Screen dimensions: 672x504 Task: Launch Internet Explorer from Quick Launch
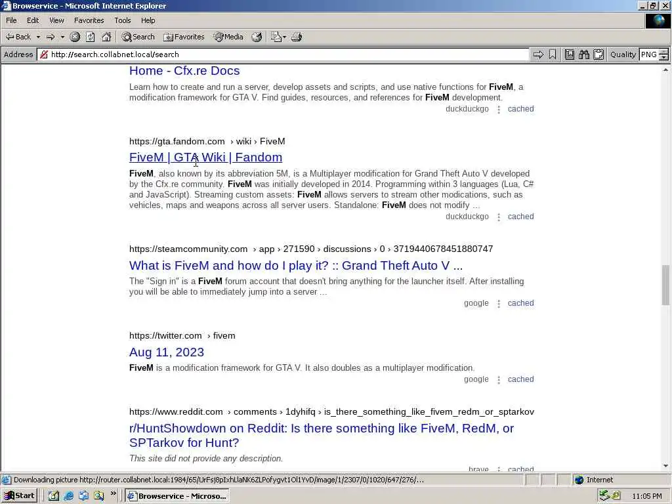click(68, 496)
